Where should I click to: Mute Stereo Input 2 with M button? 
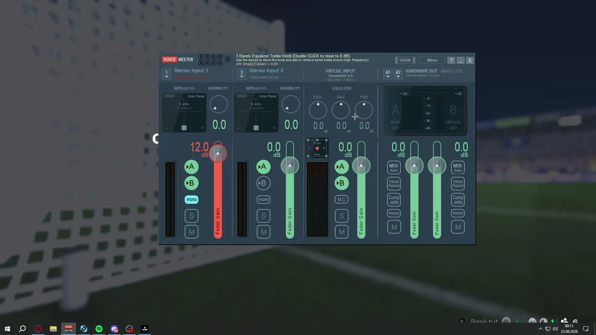coord(264,232)
